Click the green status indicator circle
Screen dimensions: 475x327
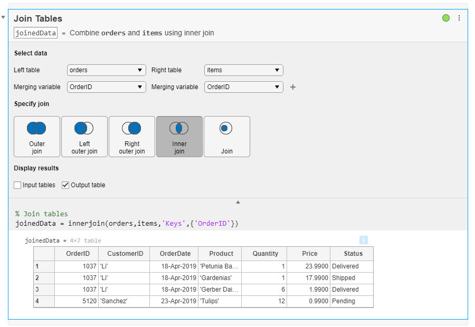(x=446, y=18)
